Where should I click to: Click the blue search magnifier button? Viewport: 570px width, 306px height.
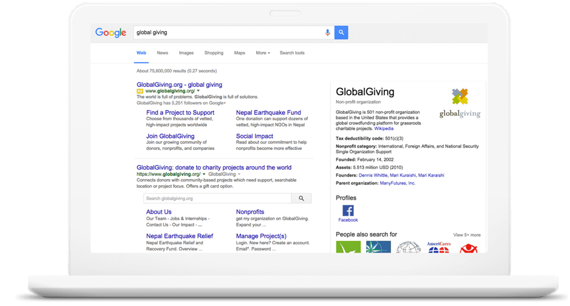pos(341,32)
